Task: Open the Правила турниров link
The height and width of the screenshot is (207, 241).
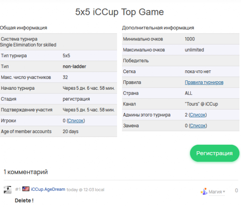Action: coord(204,82)
